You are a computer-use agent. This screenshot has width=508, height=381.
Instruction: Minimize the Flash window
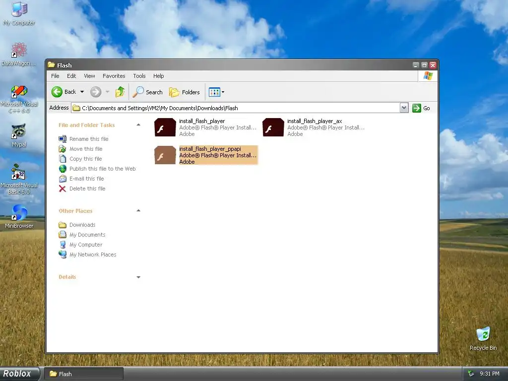(416, 65)
